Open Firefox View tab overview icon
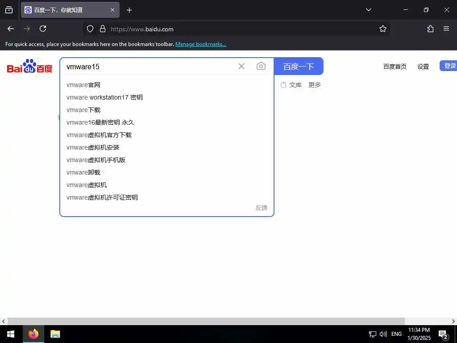The image size is (457, 343). point(9,10)
